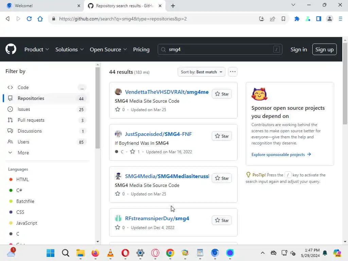Click JustSpaceisded user avatar
This screenshot has height=261, width=348.
(118, 134)
